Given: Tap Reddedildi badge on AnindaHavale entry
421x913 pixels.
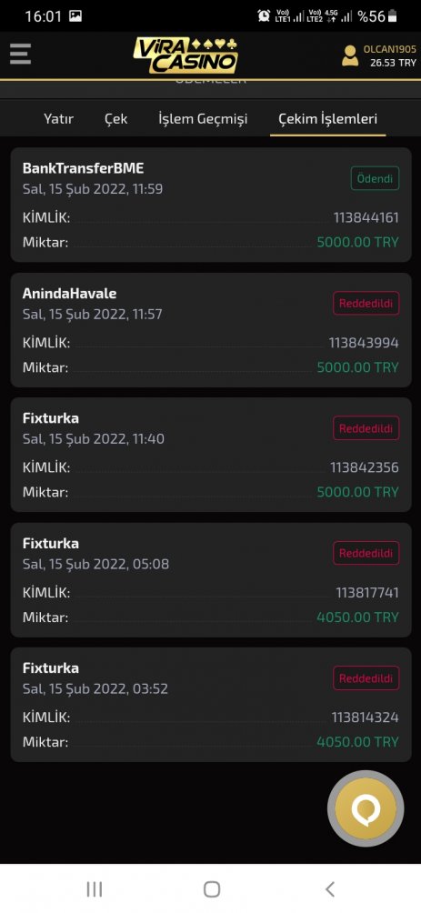Looking at the screenshot, I should click(366, 303).
